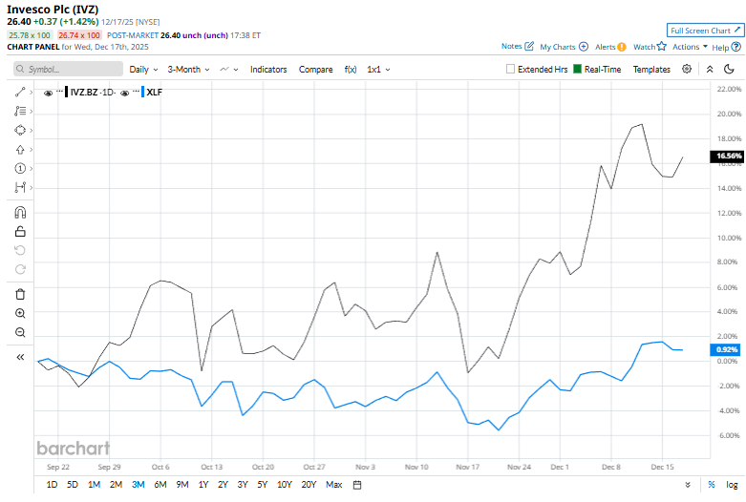Screen dimensions: 746x502
Task: Click the lock drawings icon
Action: pos(20,232)
